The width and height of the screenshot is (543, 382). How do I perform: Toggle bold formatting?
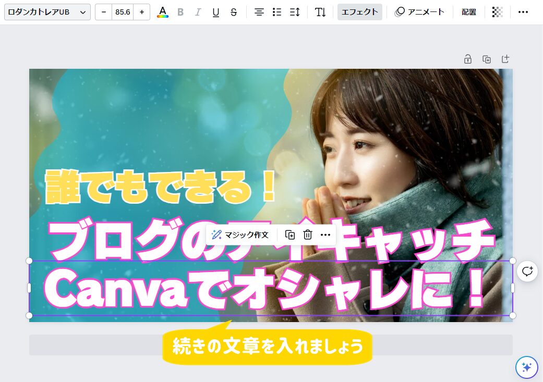(180, 12)
